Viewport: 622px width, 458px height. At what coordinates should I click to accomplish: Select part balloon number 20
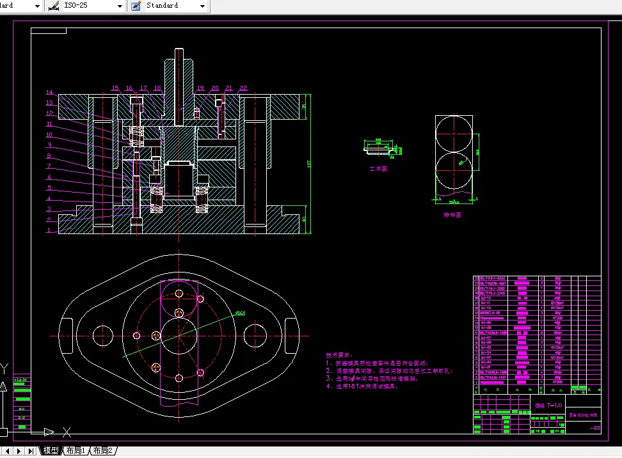[x=215, y=88]
